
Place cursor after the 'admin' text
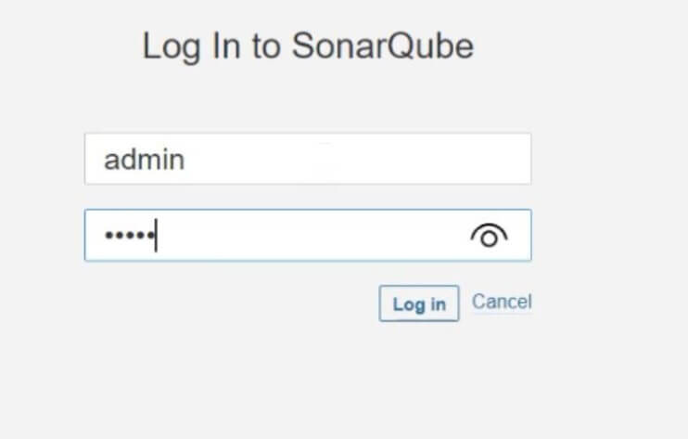185,160
